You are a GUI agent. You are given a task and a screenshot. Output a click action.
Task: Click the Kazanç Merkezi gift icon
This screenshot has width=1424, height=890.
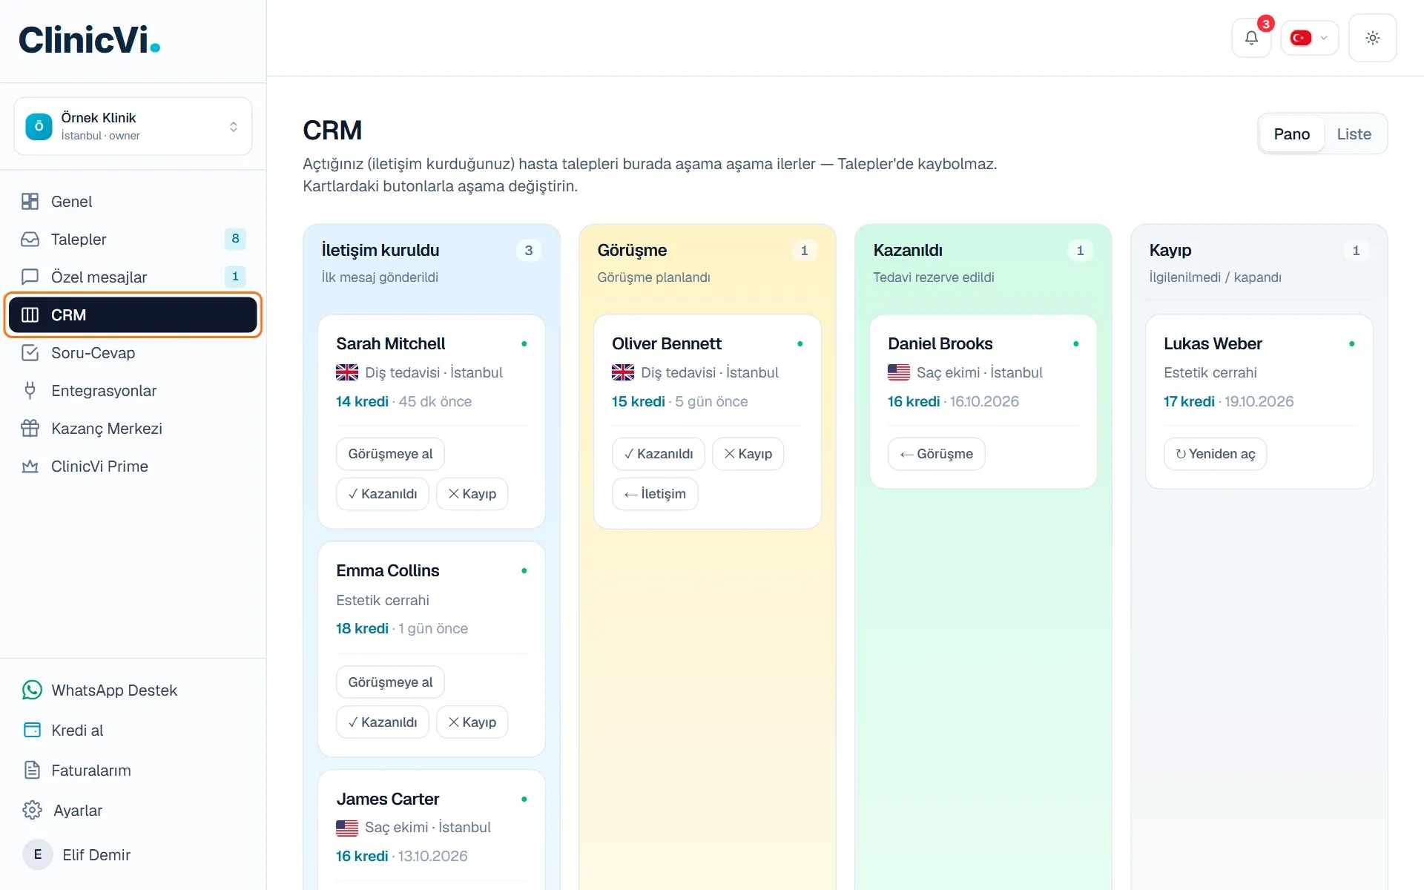30,429
